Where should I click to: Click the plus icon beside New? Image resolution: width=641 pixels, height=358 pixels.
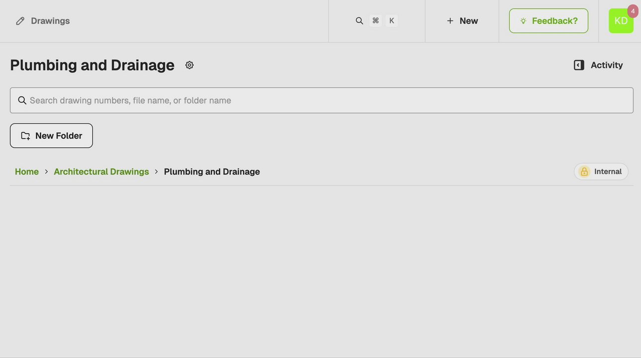[450, 21]
